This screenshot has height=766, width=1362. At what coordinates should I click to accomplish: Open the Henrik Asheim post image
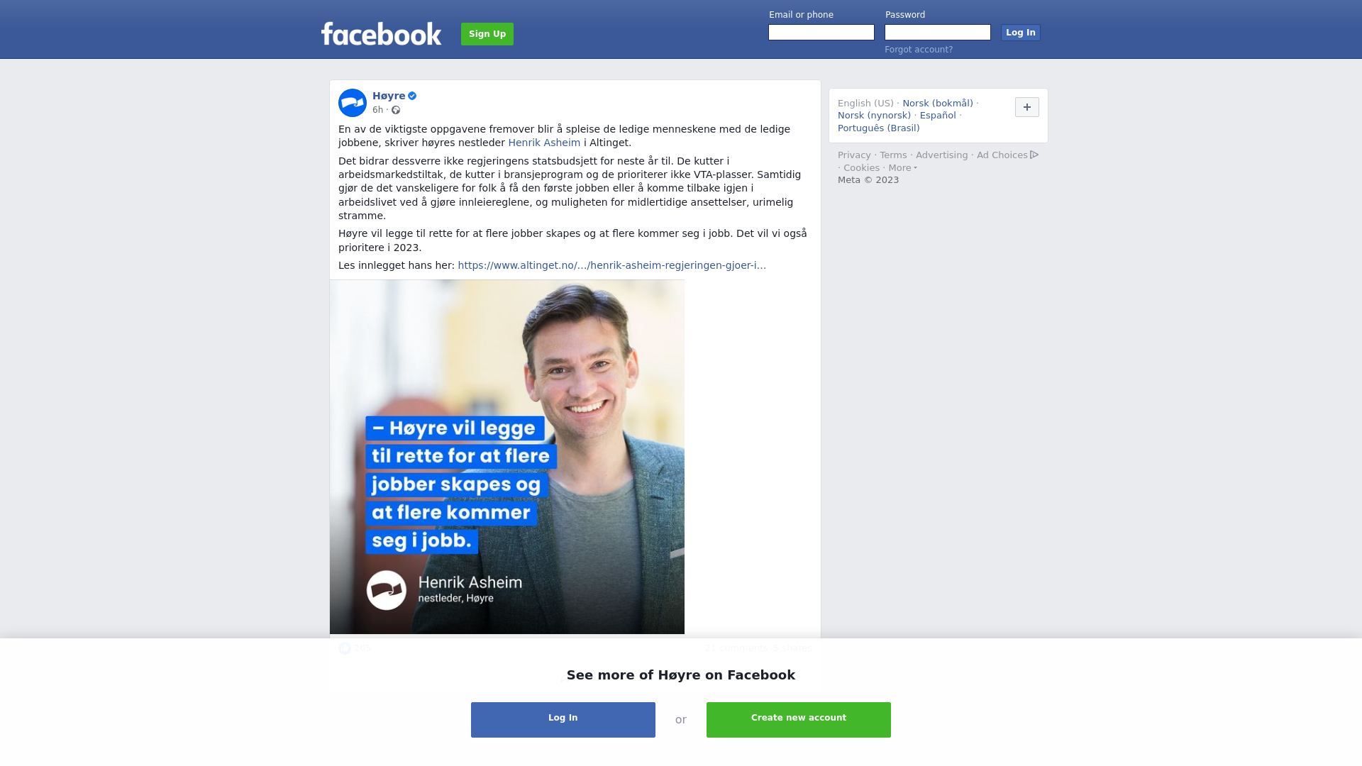coord(507,457)
